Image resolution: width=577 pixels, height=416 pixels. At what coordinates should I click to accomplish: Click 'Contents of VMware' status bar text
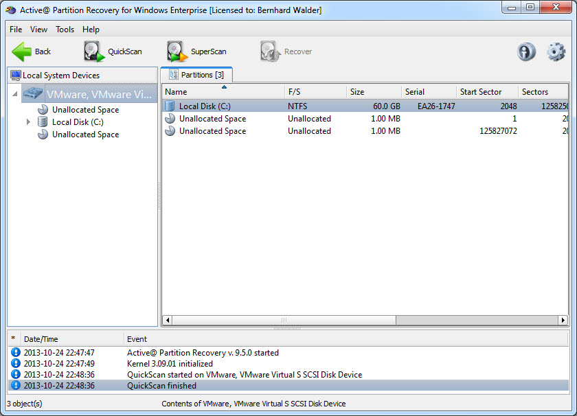pyautogui.click(x=253, y=404)
